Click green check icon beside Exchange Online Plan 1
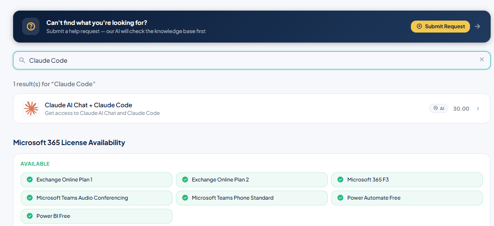The height and width of the screenshot is (226, 494). 30,180
